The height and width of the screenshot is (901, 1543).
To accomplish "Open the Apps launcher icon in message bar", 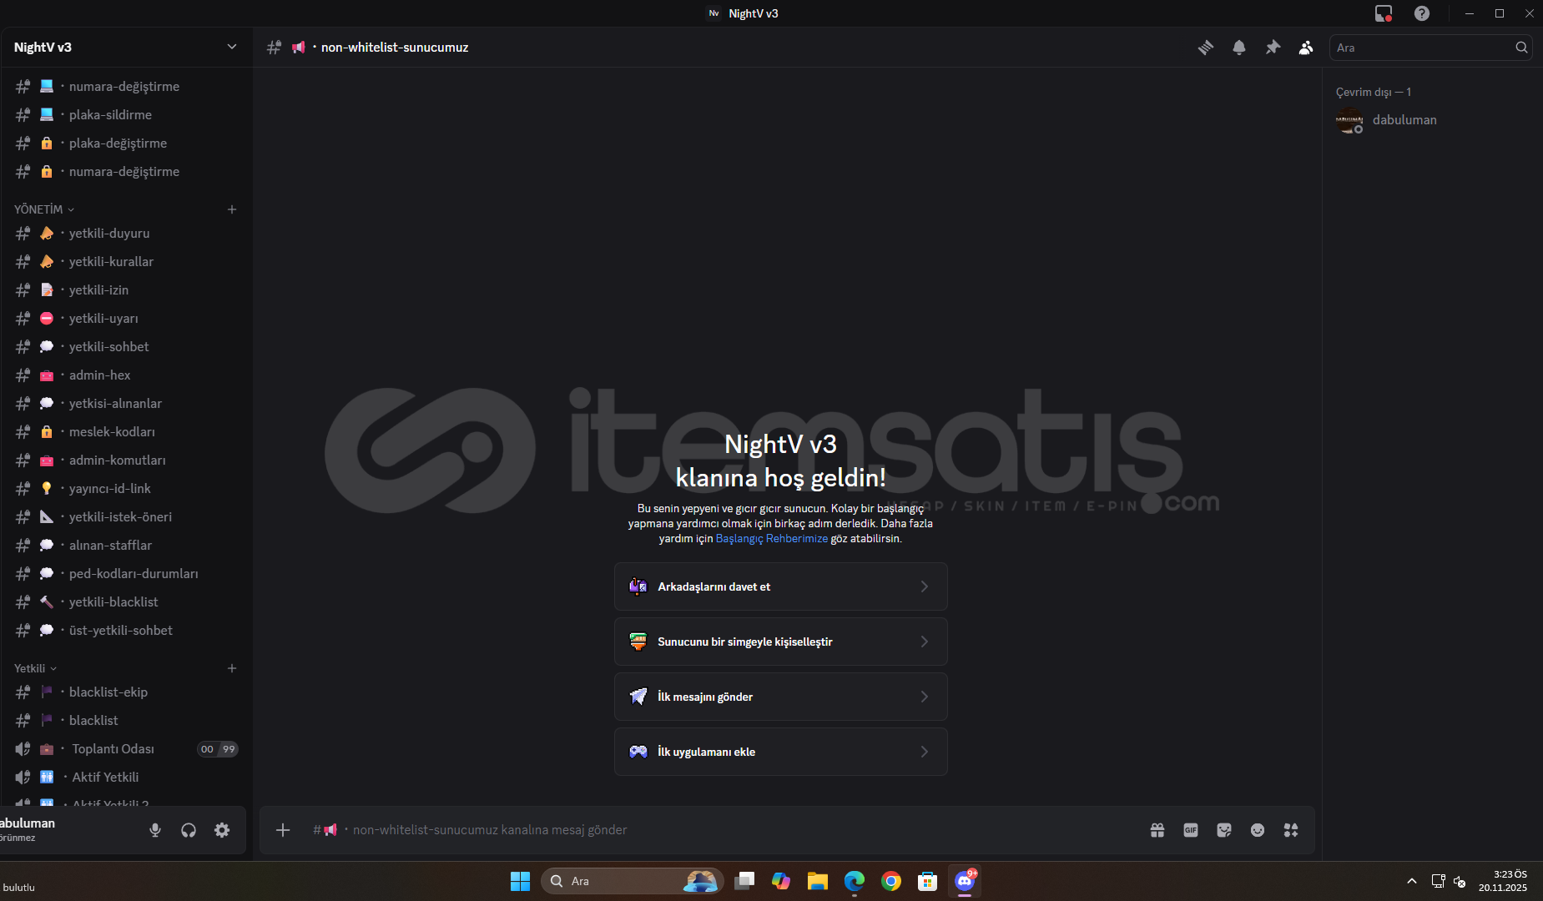I will click(x=1291, y=830).
